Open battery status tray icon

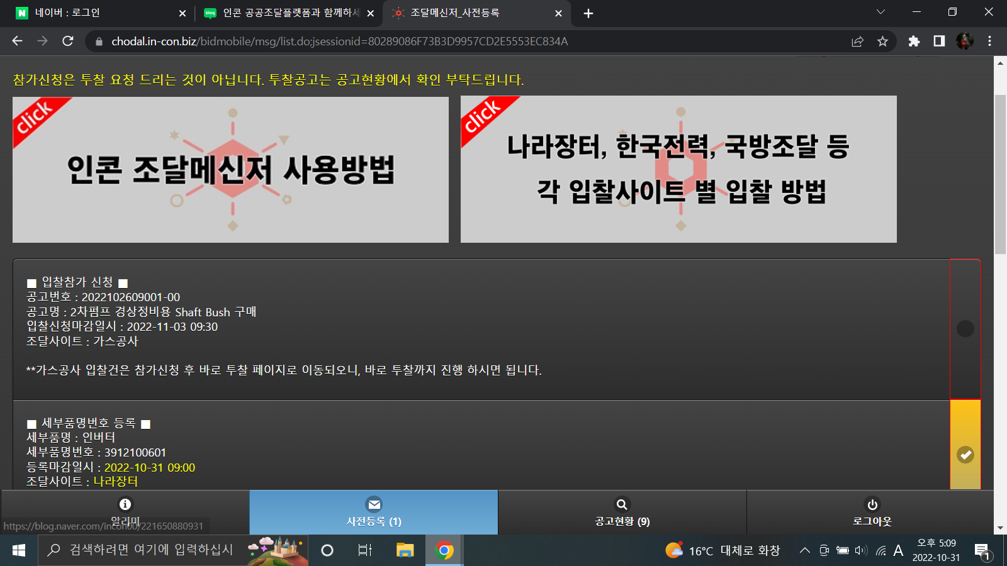(843, 550)
